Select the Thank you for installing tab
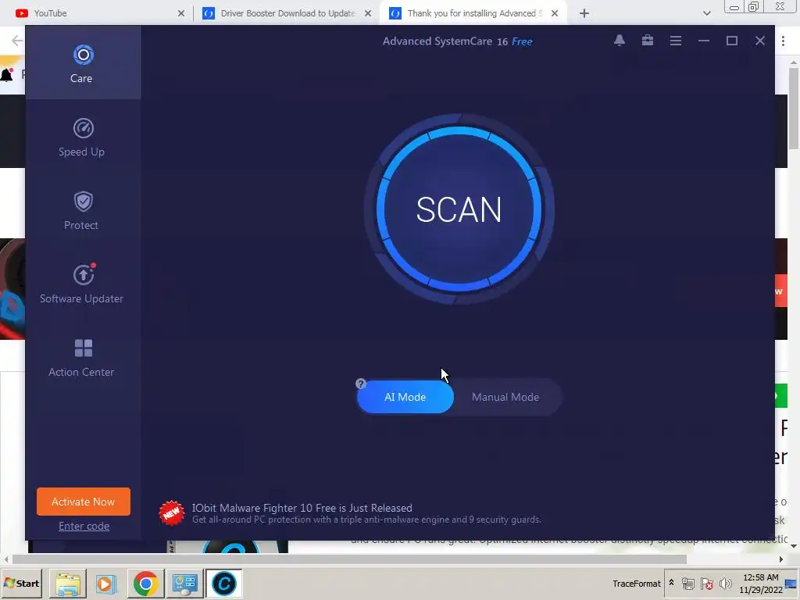The height and width of the screenshot is (600, 800). tap(472, 13)
